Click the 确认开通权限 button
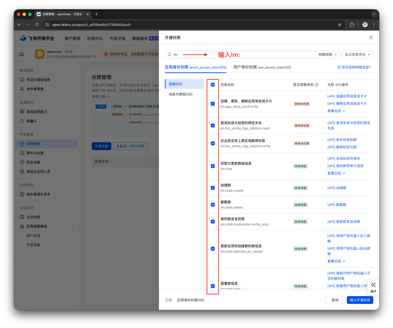 click(x=360, y=300)
